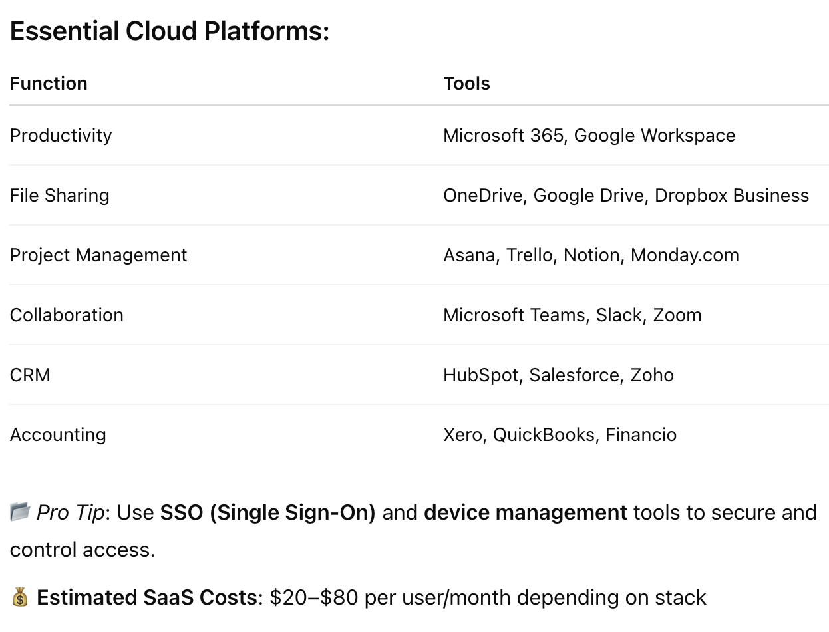The width and height of the screenshot is (829, 632).
Task: Click the HubSpot, Salesforce, Zoho cell
Action: coord(558,375)
